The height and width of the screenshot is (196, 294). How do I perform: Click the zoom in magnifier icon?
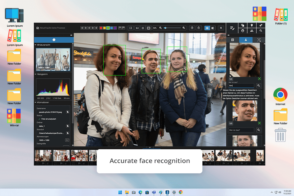184,28
